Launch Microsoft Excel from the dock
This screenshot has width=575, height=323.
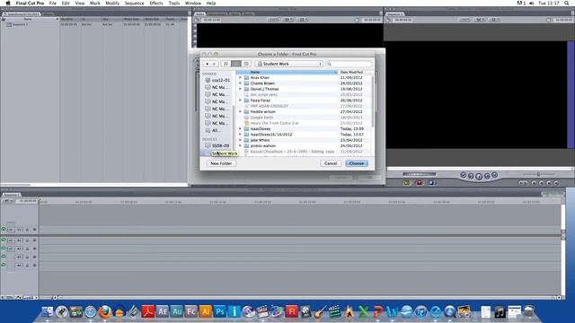363,311
